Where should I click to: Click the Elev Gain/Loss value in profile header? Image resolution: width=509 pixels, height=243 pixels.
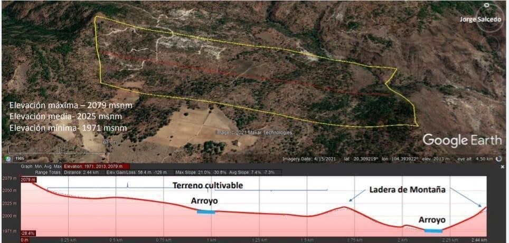[137, 172]
